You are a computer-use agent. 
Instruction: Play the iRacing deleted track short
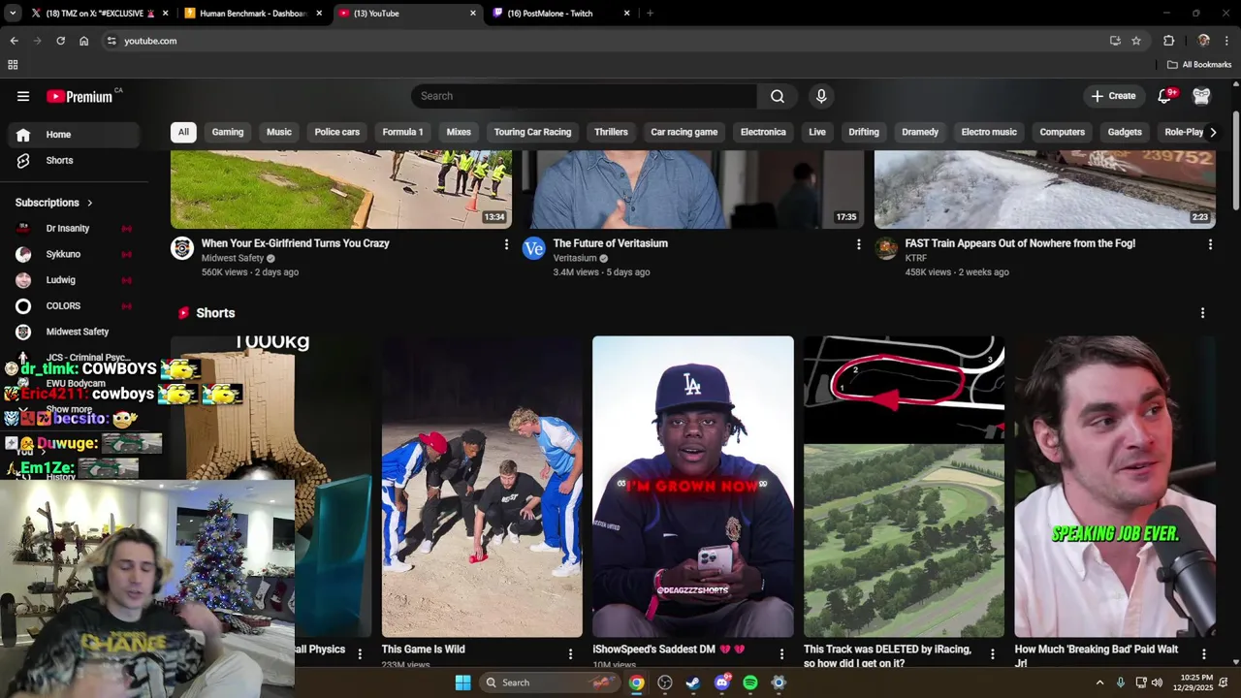tap(904, 487)
